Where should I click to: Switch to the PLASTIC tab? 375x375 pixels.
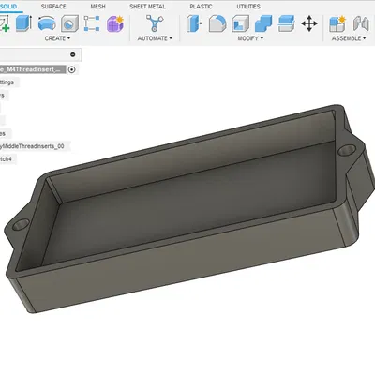(201, 7)
